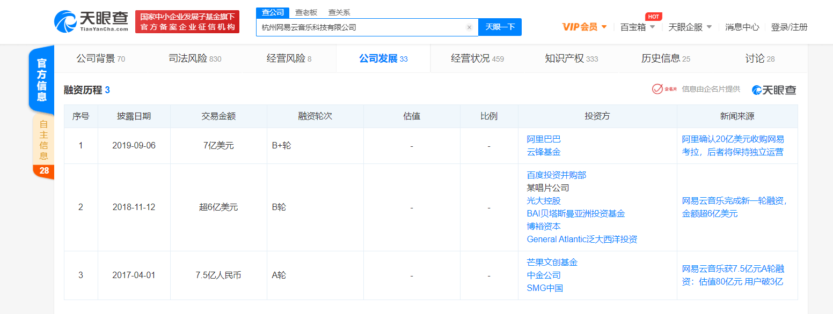833x314 pixels.
Task: Open investor 中金公司 link
Action: [x=543, y=275]
